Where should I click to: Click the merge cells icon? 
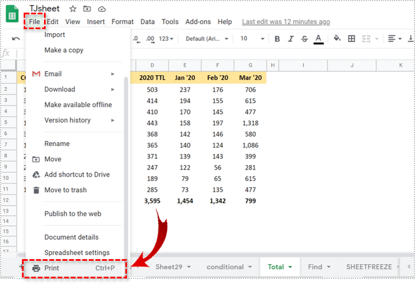coord(367,39)
